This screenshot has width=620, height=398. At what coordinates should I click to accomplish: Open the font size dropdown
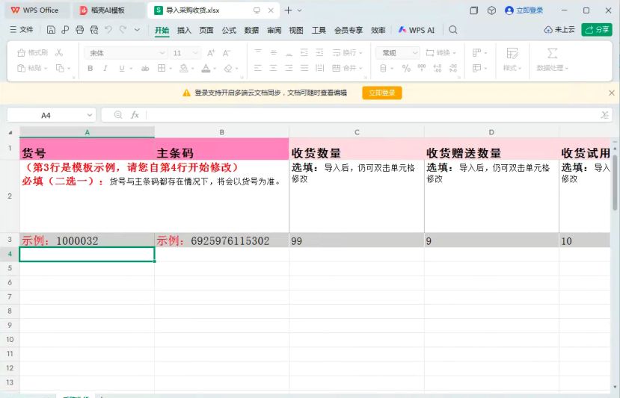click(x=195, y=53)
